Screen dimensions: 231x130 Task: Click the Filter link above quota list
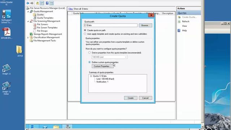pos(71,9)
